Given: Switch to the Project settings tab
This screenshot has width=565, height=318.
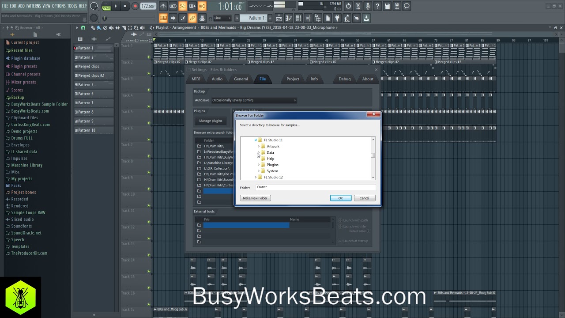Looking at the screenshot, I should click(x=293, y=79).
